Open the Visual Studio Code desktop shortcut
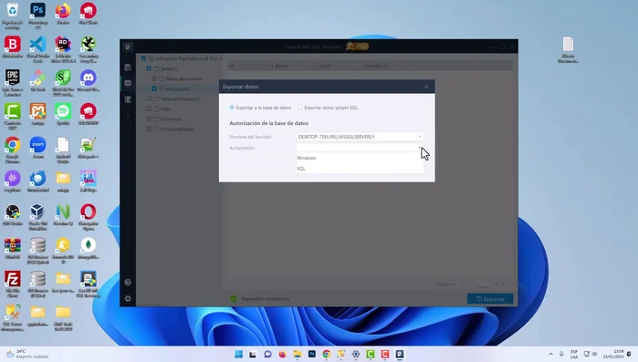The width and height of the screenshot is (638, 362). pos(37,49)
